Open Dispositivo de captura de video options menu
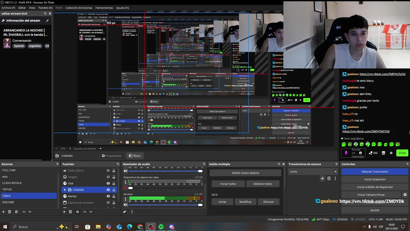 coord(126,182)
